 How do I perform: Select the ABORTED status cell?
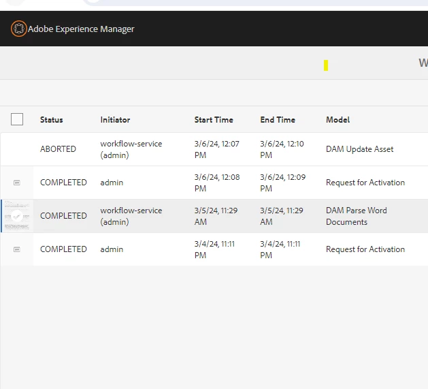pos(58,149)
